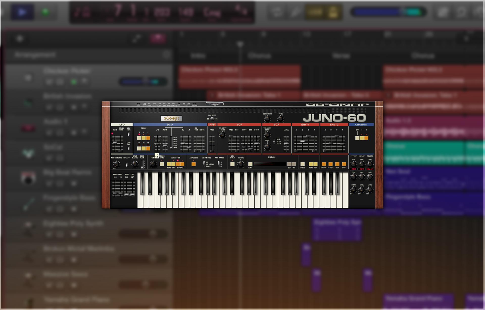
Task: Click the patch name display field
Action: 270,164
